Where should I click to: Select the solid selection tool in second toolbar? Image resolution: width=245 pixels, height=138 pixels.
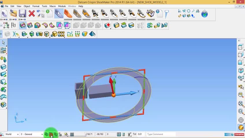[x=23, y=25]
